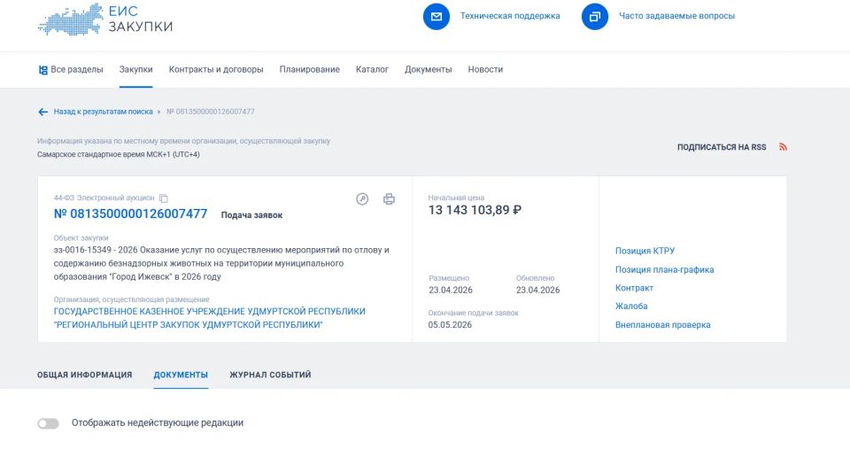Click the Часто задаваемые вопросы round icon
Viewport: 850px width, 450px height.
pos(595,16)
